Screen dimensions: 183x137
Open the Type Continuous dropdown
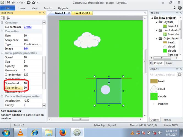(32, 44)
